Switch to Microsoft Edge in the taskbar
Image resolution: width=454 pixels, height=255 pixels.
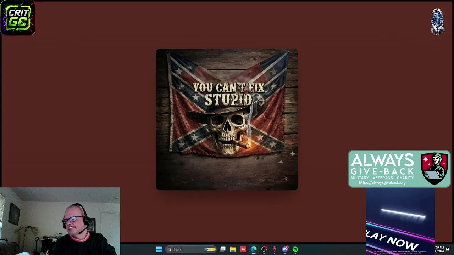254,249
